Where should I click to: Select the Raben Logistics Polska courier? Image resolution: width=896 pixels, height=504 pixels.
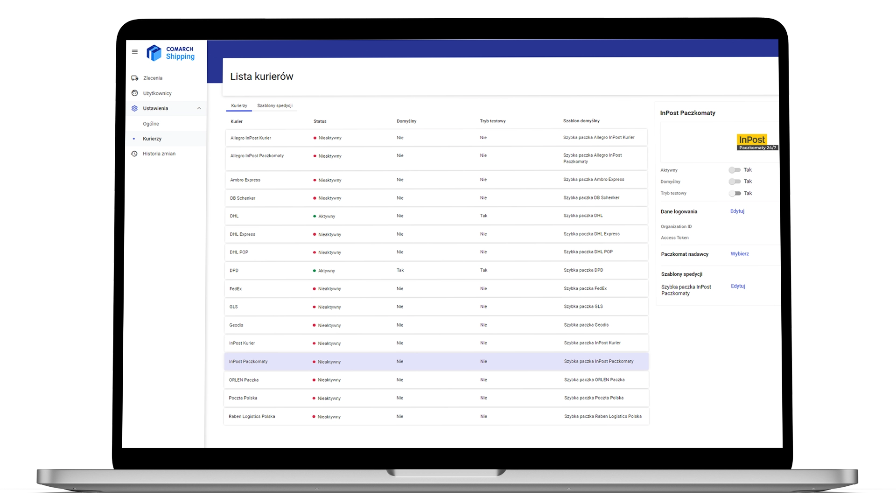point(436,416)
